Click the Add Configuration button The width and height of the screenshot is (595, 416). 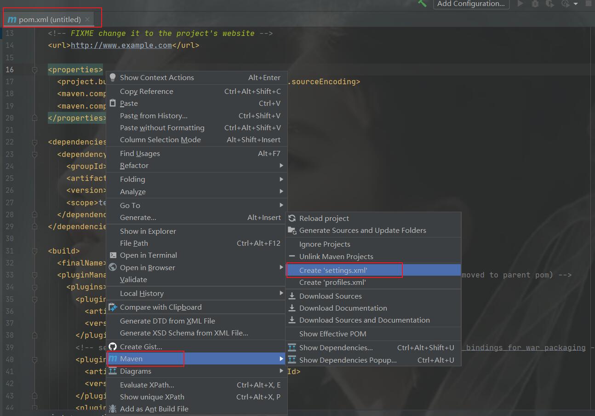(x=471, y=4)
